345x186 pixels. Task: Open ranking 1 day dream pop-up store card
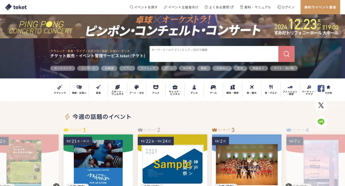(98, 160)
